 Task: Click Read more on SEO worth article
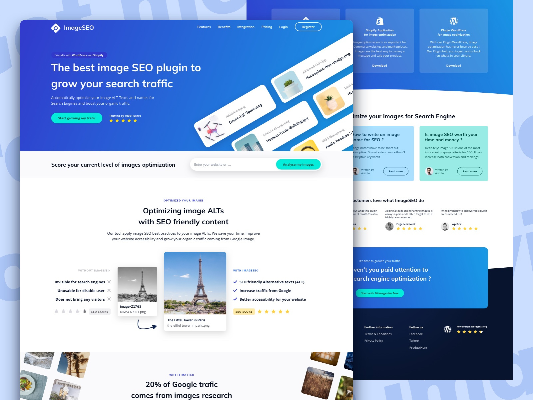pyautogui.click(x=470, y=171)
